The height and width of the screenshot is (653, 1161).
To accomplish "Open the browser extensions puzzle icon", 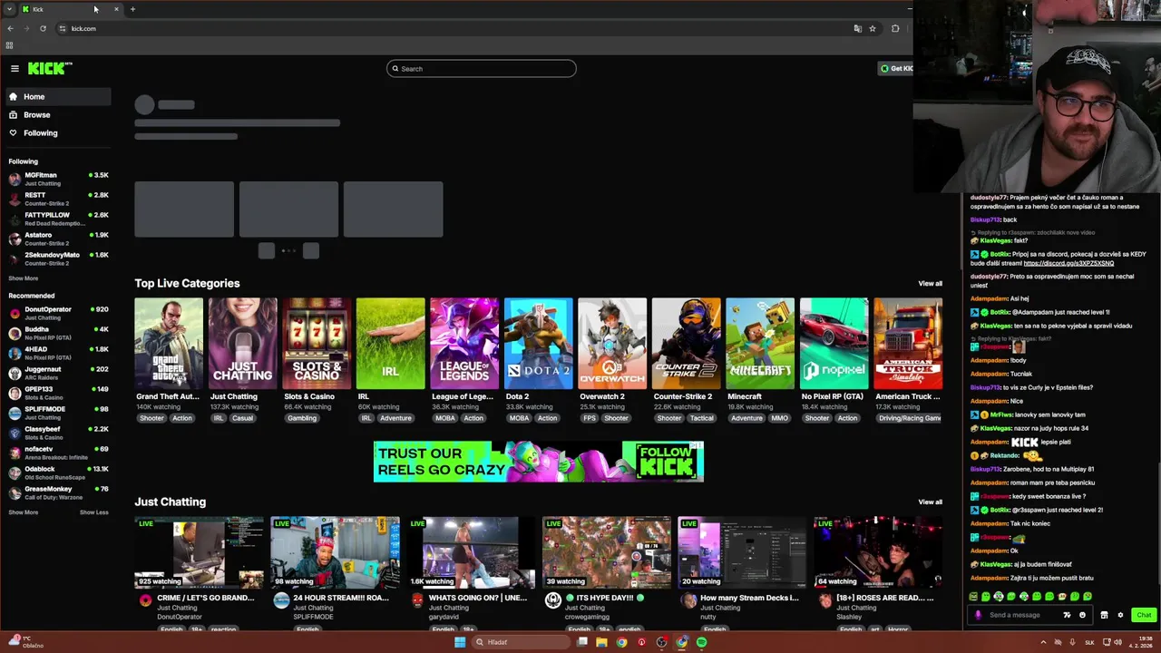I will [895, 28].
